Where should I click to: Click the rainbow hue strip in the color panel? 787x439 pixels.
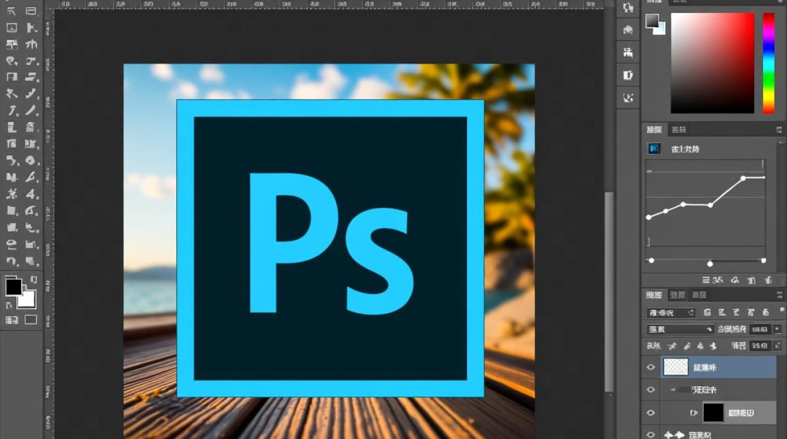[768, 63]
